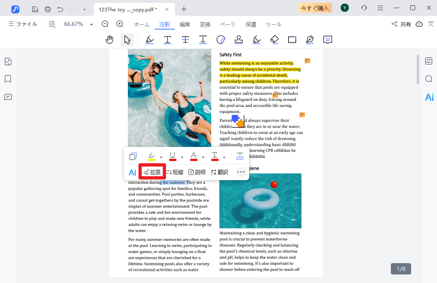Expand the strikethrough options dropdown arrow

click(x=224, y=157)
